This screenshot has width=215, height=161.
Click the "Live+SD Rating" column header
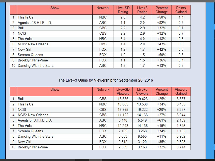123,10
